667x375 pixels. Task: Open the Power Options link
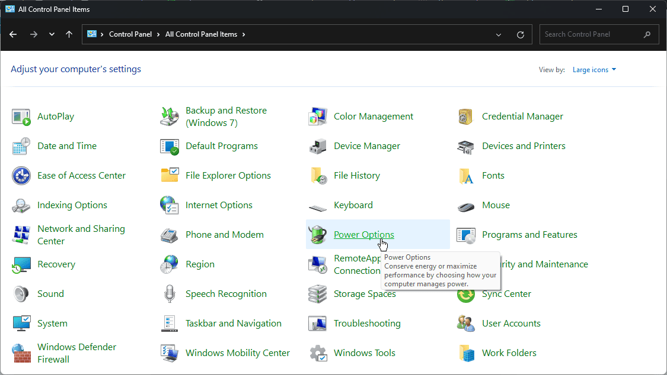click(363, 235)
